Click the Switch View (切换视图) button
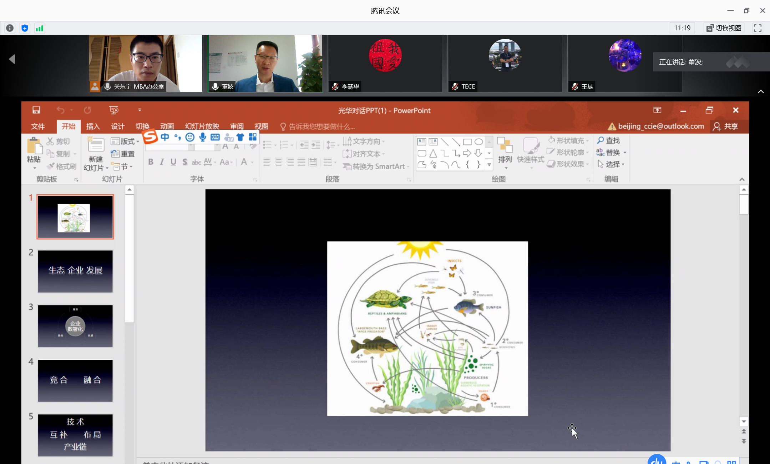The image size is (770, 464). coord(724,28)
